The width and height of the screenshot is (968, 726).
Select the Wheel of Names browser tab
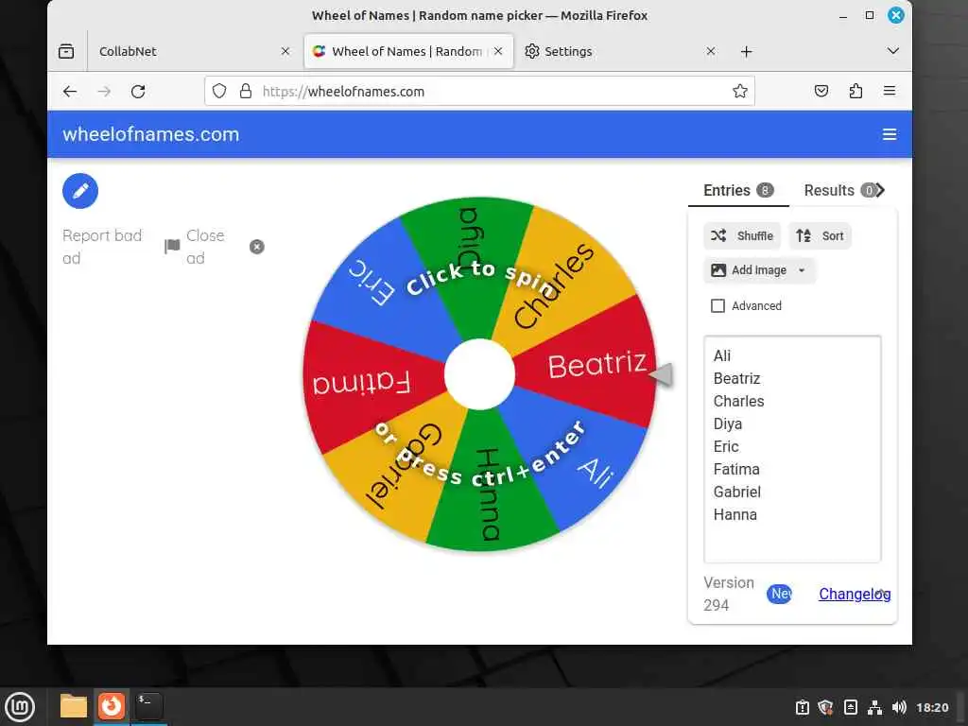click(407, 51)
